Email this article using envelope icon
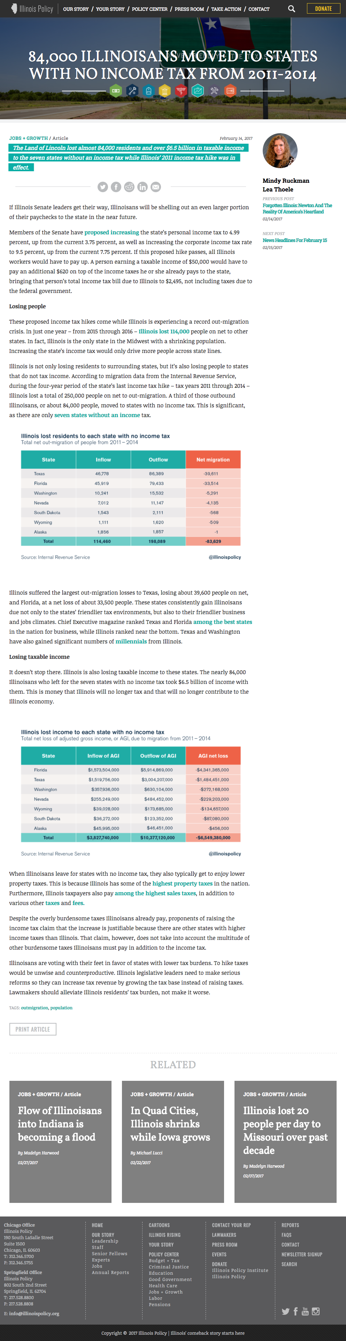This screenshot has height=1341, width=346. coord(155,187)
